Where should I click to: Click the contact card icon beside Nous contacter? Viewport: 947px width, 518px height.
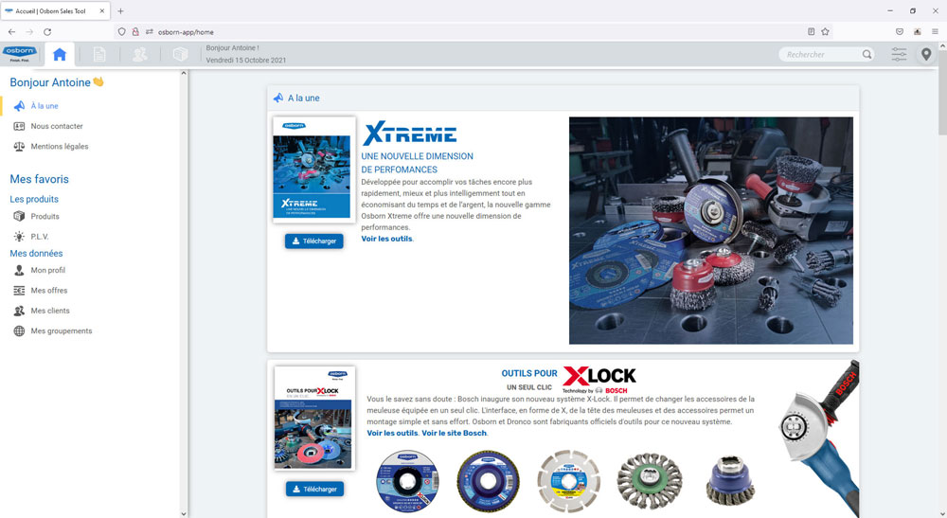point(19,126)
